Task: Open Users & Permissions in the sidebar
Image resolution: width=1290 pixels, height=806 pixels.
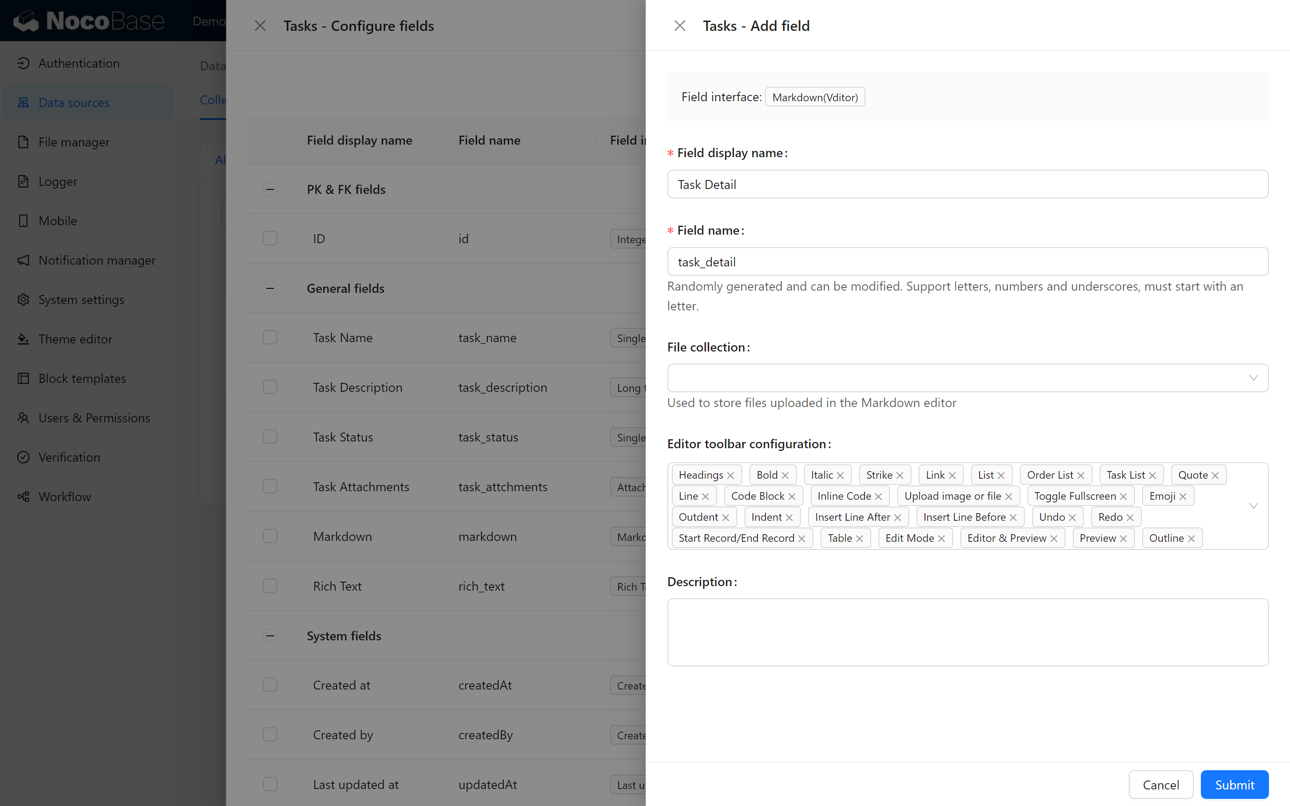Action: coord(88,418)
